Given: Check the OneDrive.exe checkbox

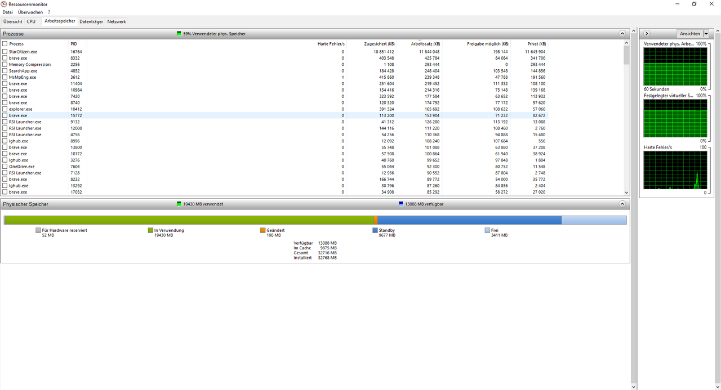Looking at the screenshot, I should tap(5, 167).
